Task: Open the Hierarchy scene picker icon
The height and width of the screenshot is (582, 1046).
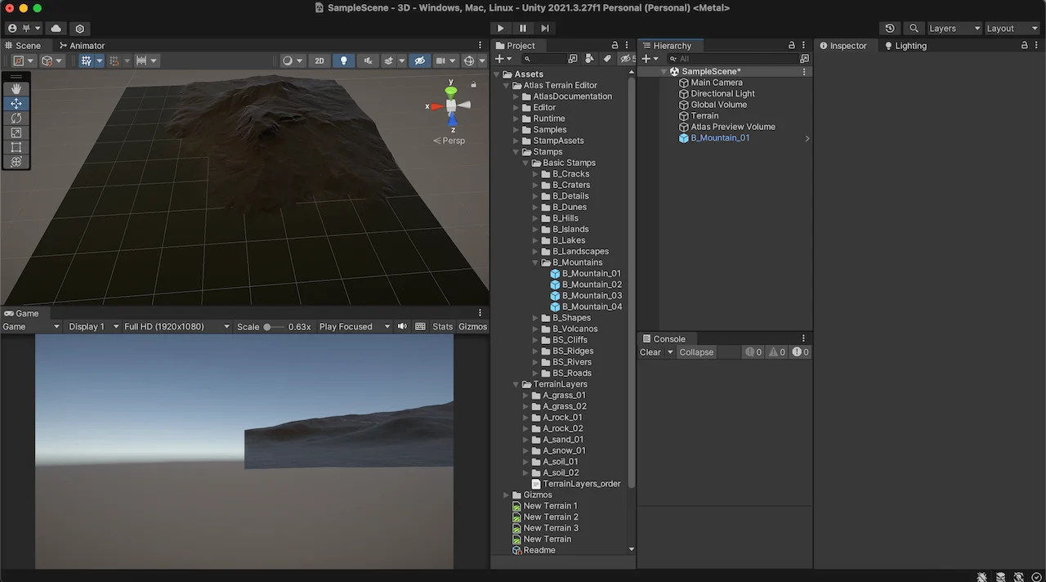Action: 805,59
